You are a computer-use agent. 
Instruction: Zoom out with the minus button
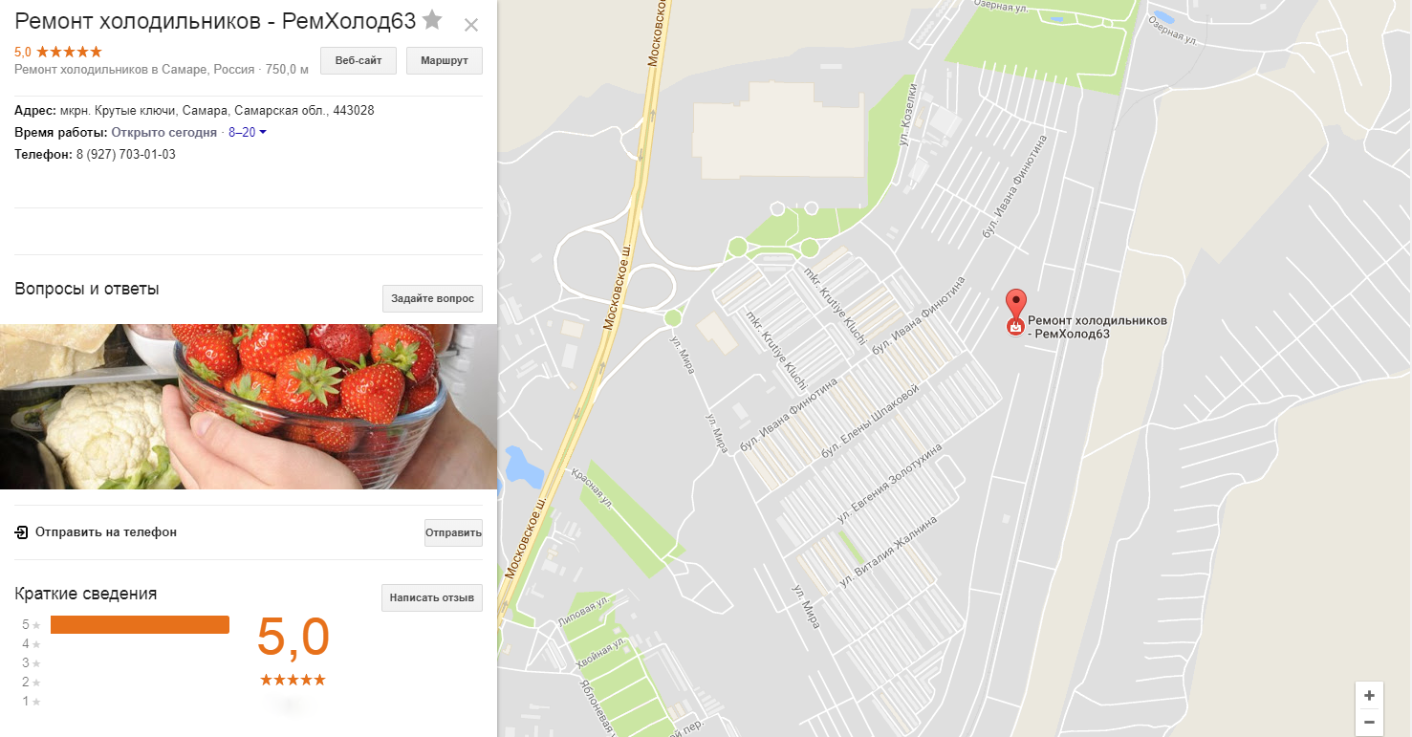point(1369,722)
